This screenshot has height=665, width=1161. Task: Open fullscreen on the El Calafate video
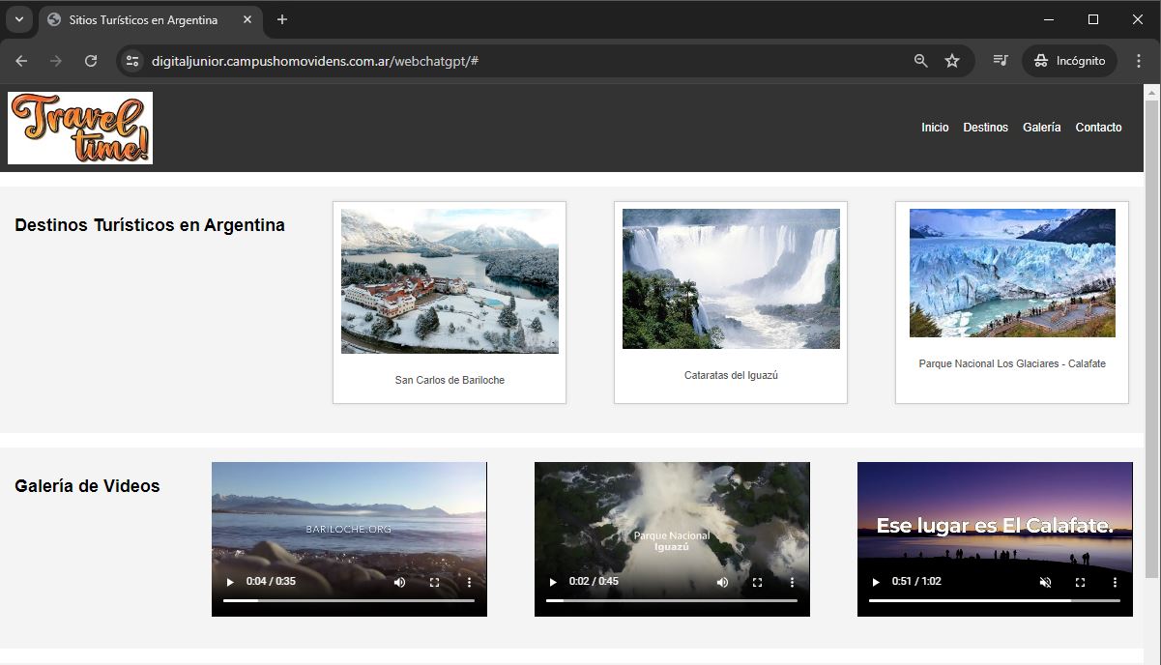click(x=1080, y=582)
